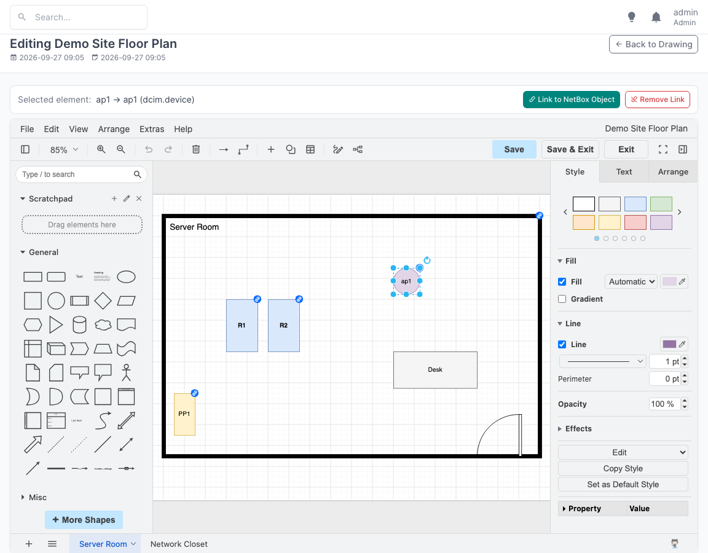Screen dimensions: 708x553
Task: Click the zoom in magnifier icon
Action: pos(101,149)
